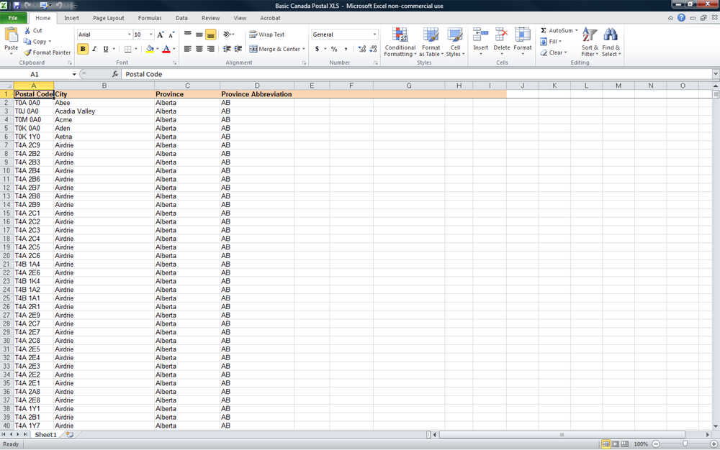Toggle Italic formatting
Screen dimensions: 720x450
click(x=94, y=49)
